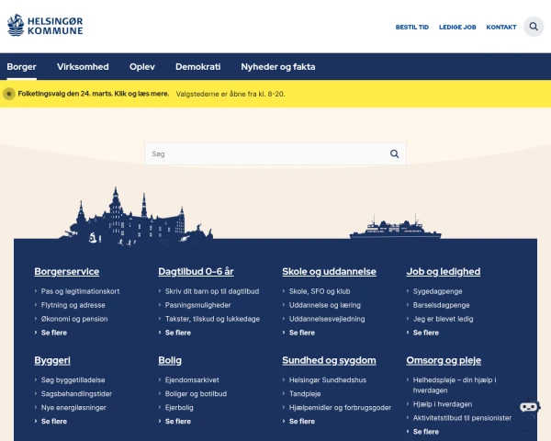The height and width of the screenshot is (441, 551).
Task: Open the Sundhed og sygdom heading
Action: 329,360
